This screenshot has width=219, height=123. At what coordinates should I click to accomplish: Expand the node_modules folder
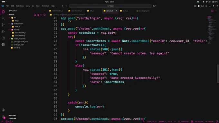pyautogui.click(x=9, y=39)
